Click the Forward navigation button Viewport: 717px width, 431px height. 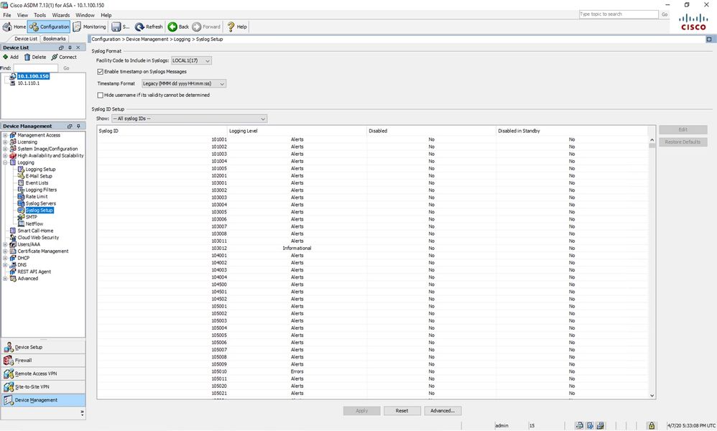(206, 27)
